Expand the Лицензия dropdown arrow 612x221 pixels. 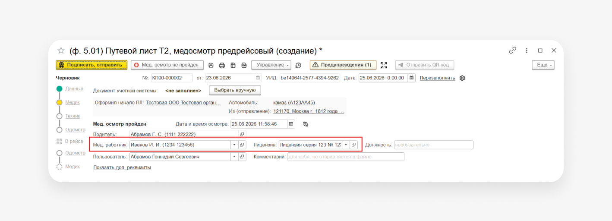[x=346, y=145]
